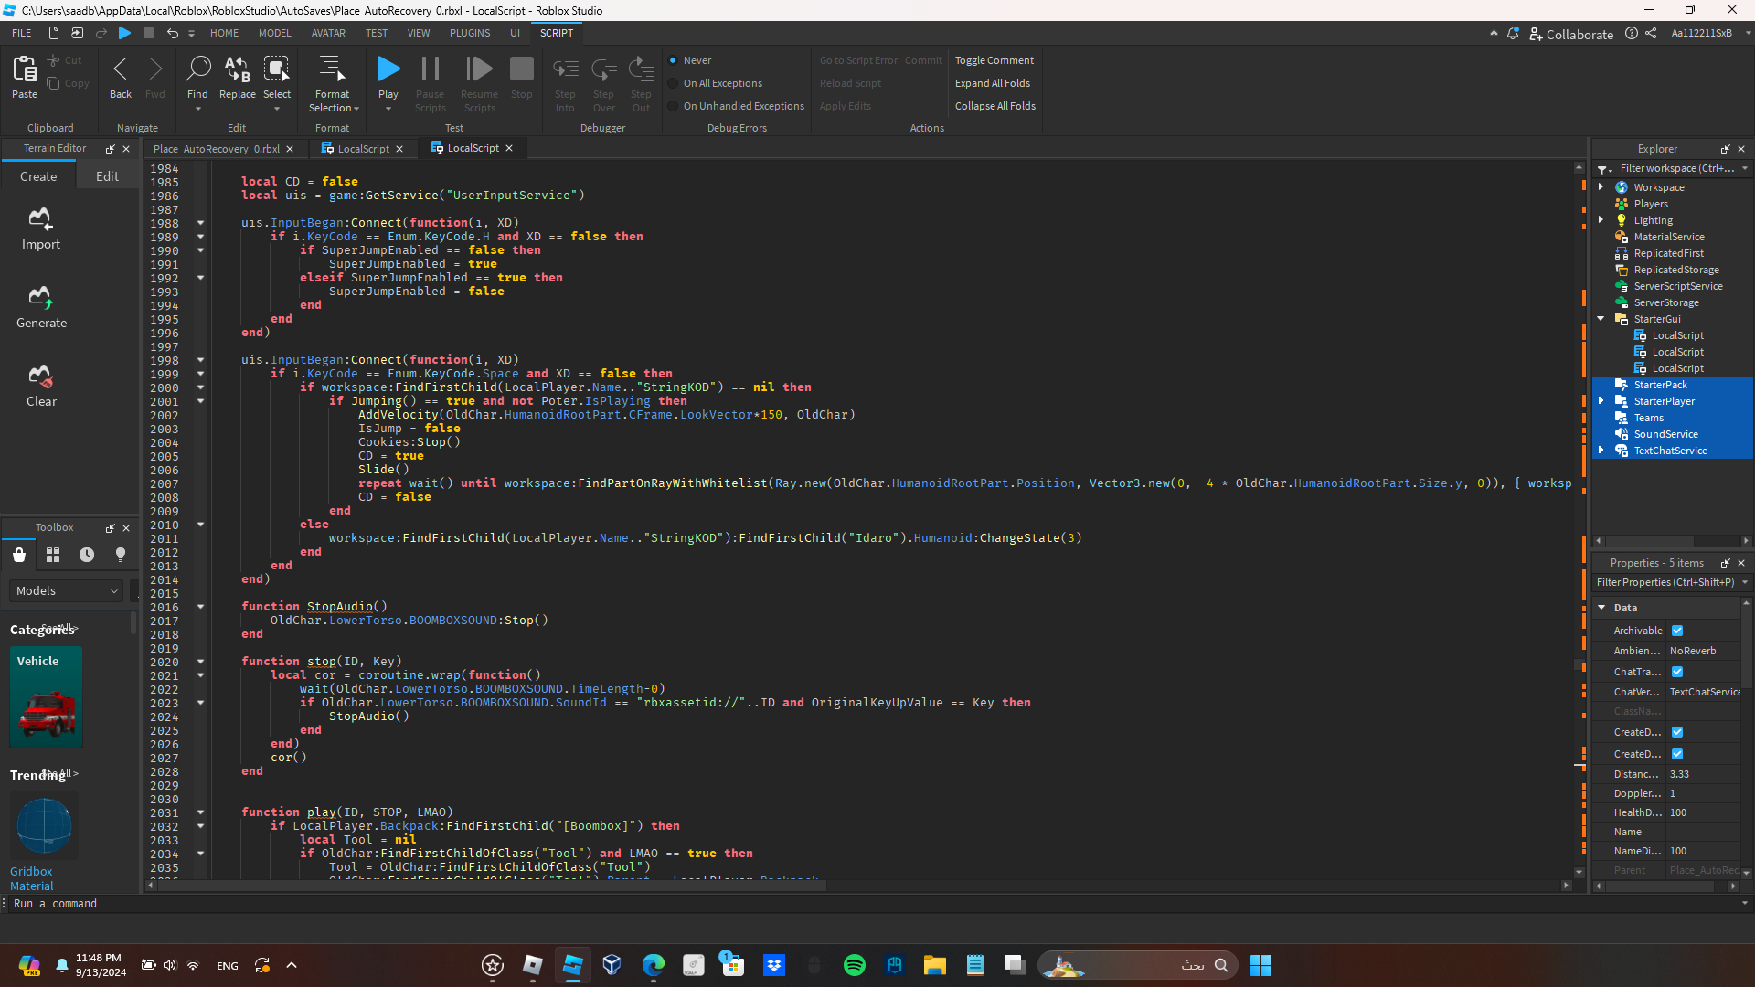The image size is (1755, 987).
Task: Select the Vehicle category thumbnail
Action: [46, 697]
